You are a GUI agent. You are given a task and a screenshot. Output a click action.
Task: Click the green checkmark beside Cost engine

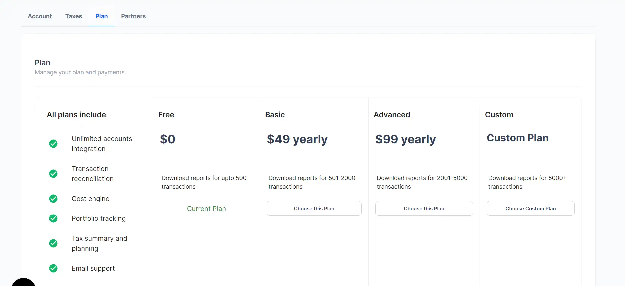(53, 199)
